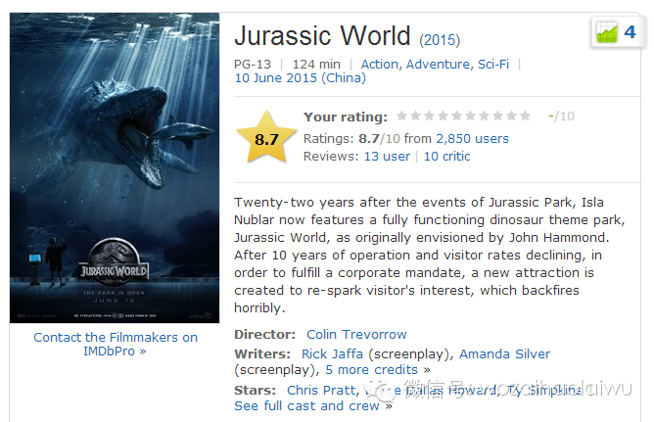Open the Jurassic World poster image
Image resolution: width=654 pixels, height=422 pixels.
point(115,167)
